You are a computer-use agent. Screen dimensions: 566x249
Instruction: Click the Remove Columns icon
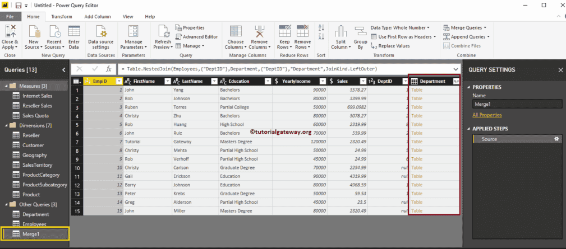point(259,32)
